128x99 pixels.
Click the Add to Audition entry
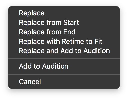[64, 66]
